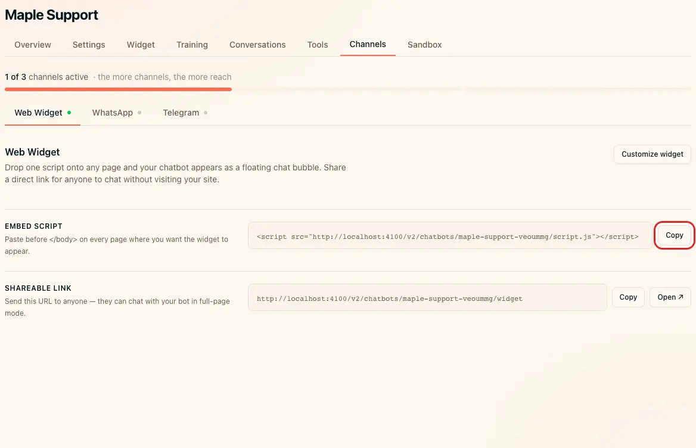
Task: Open the Sandbox tab
Action: pos(424,45)
